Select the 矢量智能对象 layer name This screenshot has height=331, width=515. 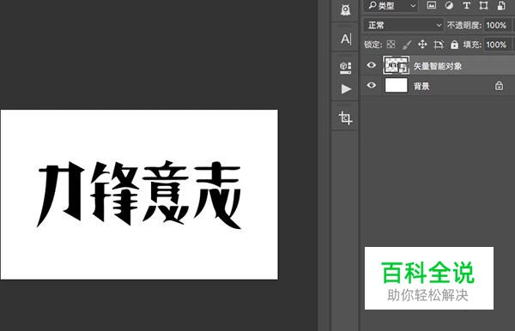click(x=438, y=66)
